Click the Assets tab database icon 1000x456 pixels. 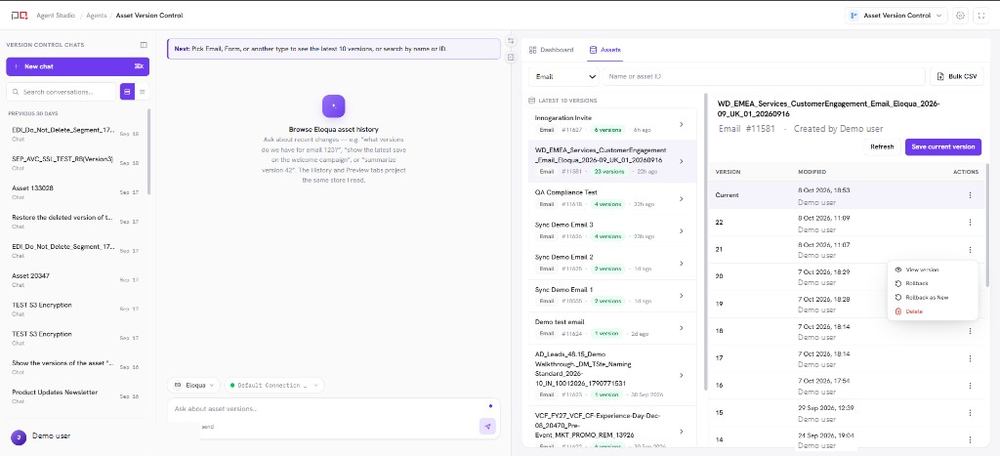point(593,49)
